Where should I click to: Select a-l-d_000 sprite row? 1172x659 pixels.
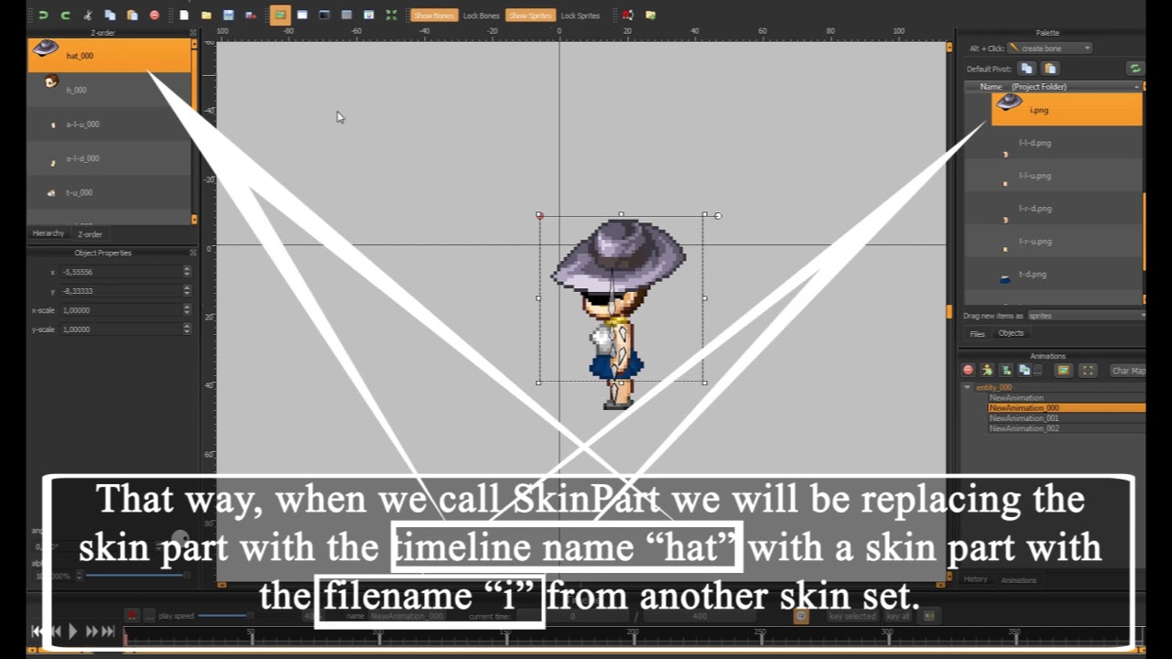click(109, 158)
